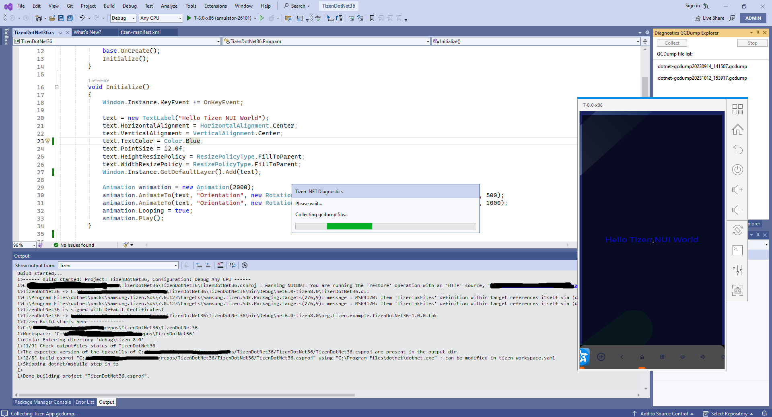Toggle bookmark on the current line
The height and width of the screenshot is (417, 772).
click(x=372, y=18)
